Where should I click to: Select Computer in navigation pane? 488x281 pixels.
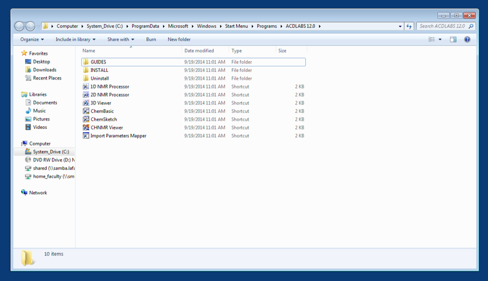(x=40, y=143)
